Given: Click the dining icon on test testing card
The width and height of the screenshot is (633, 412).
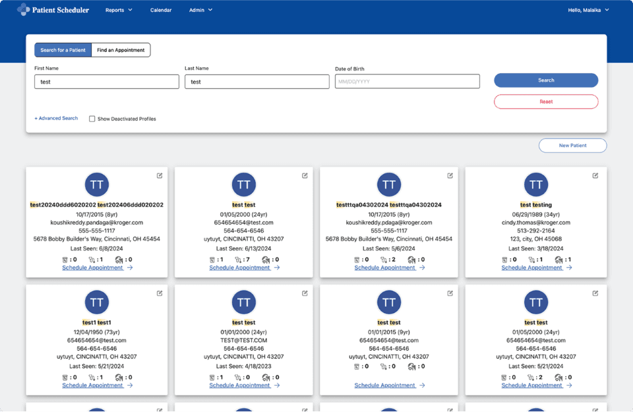Looking at the screenshot, I should (558, 260).
